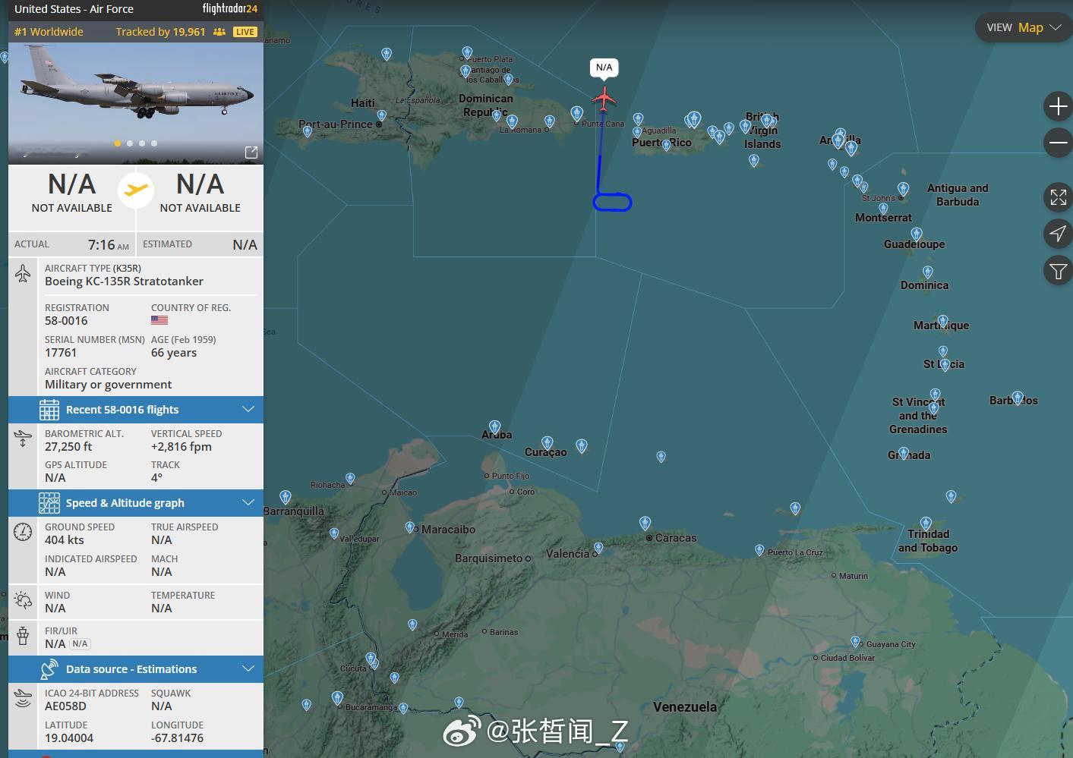Click the United States - Air Force title

click(74, 9)
